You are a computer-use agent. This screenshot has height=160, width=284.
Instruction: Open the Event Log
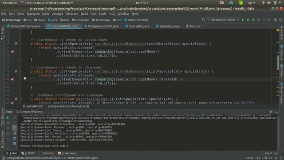pyautogui.click(x=269, y=153)
